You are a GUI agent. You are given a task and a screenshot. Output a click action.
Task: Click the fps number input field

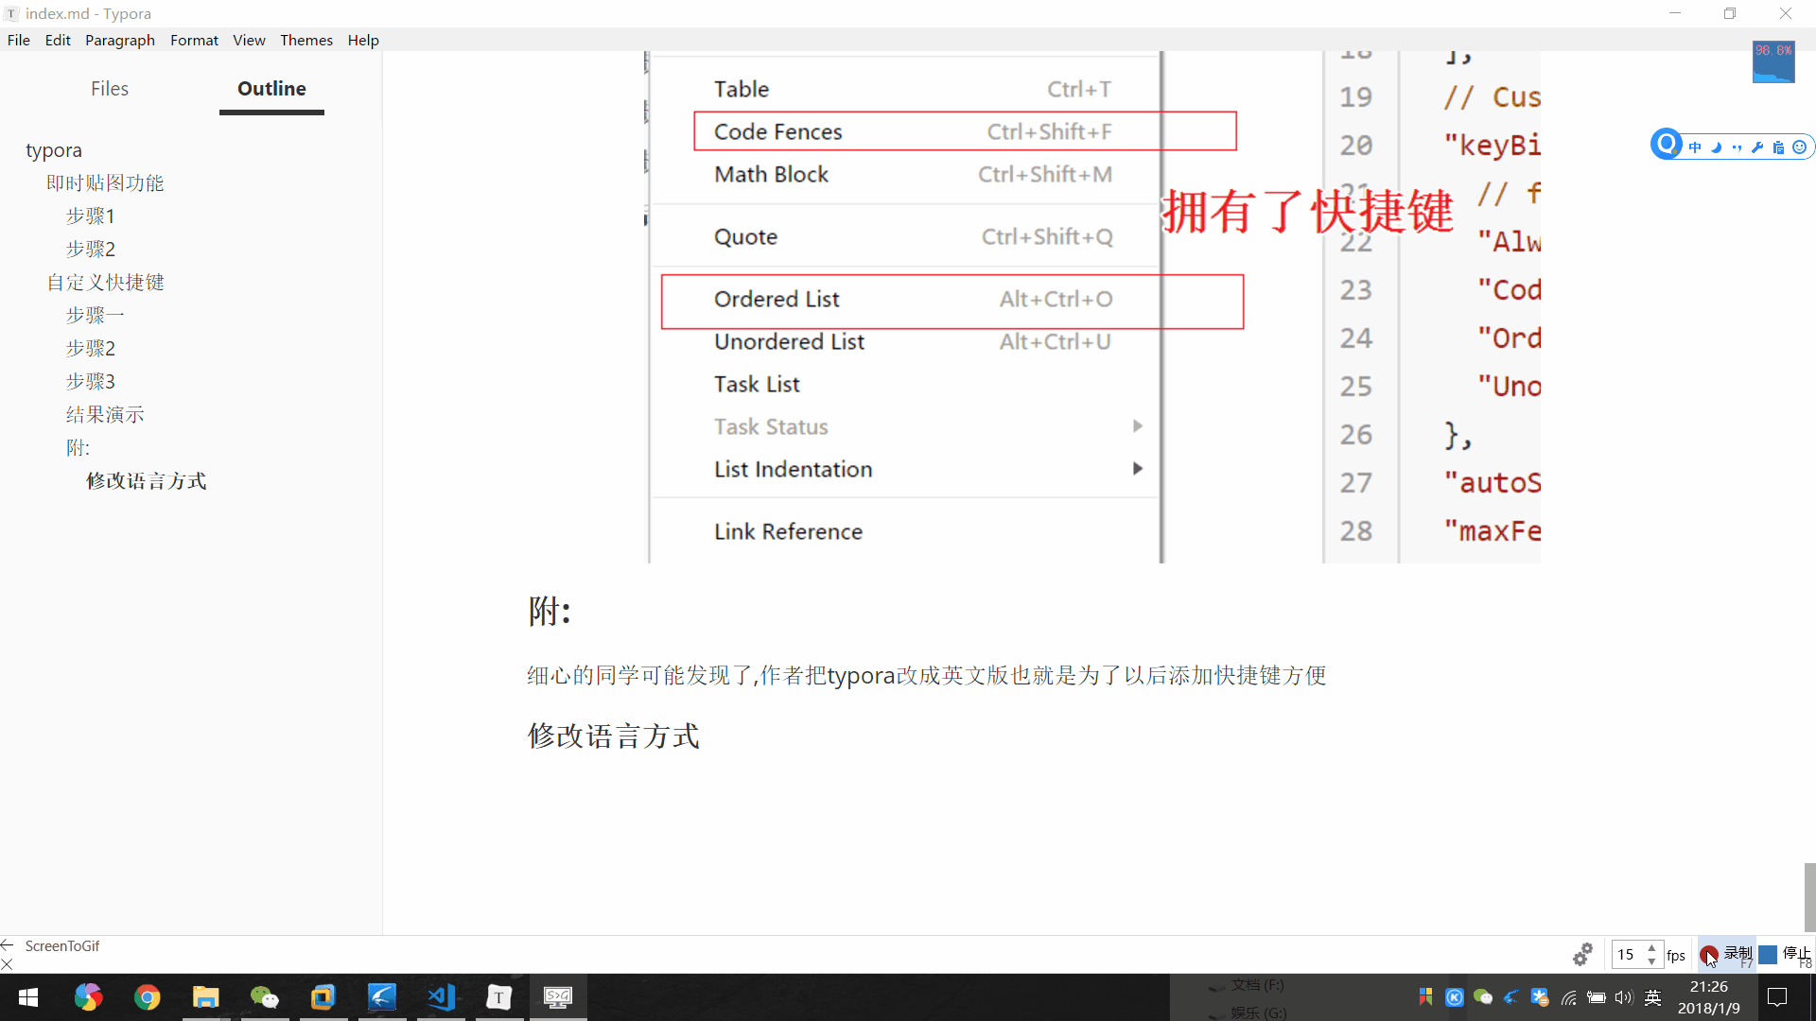point(1627,955)
